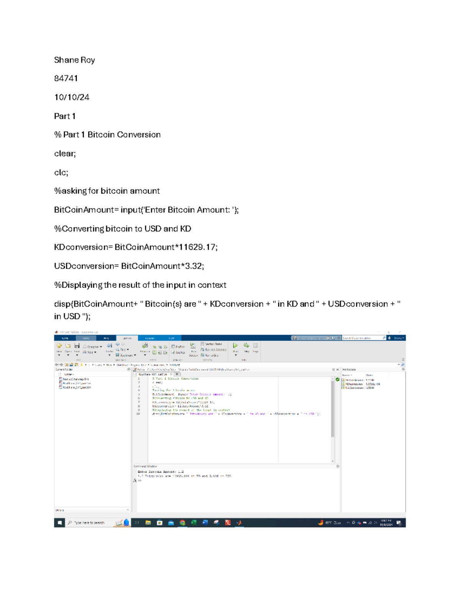Click the New script icon in MATLAB toolstrip
Image resolution: width=460 pixels, height=595 pixels.
click(x=59, y=346)
